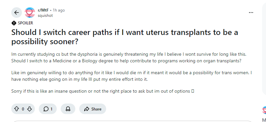Click the paragraph starting 'Like im genuinely willing'
Viewport: 266px width, 122px height.
131,76
